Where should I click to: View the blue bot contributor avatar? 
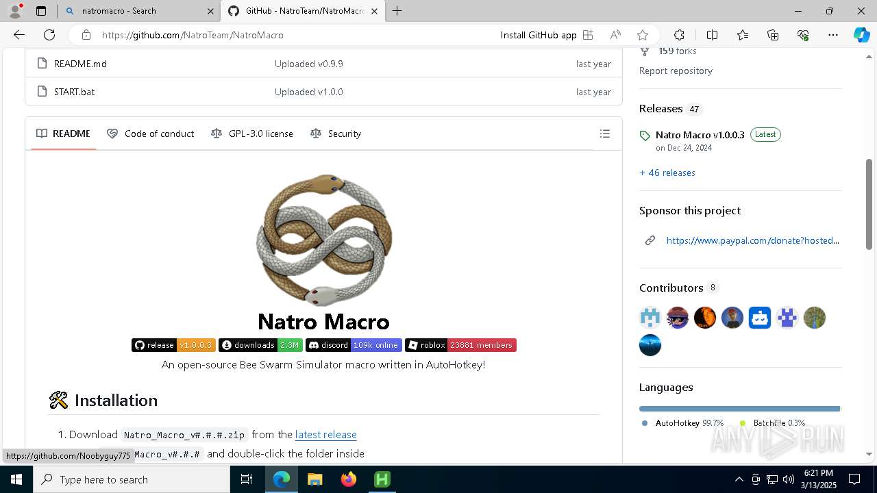(x=760, y=318)
